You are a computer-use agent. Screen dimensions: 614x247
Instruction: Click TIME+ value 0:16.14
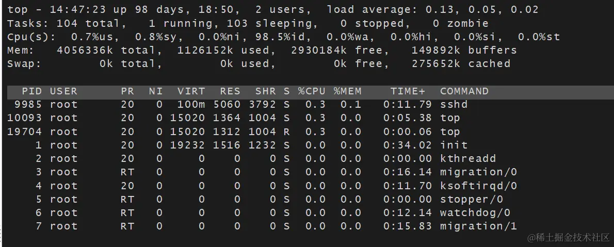(x=408, y=172)
